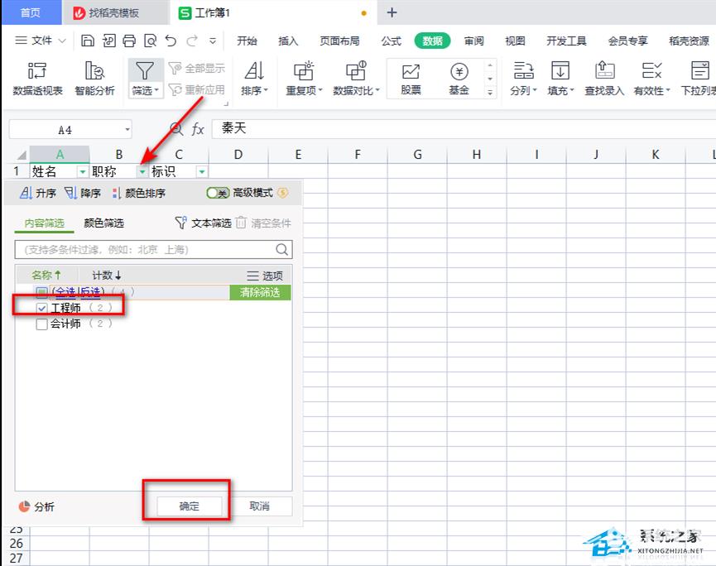
Task: Check the 会计师 checkbox
Action: point(41,324)
